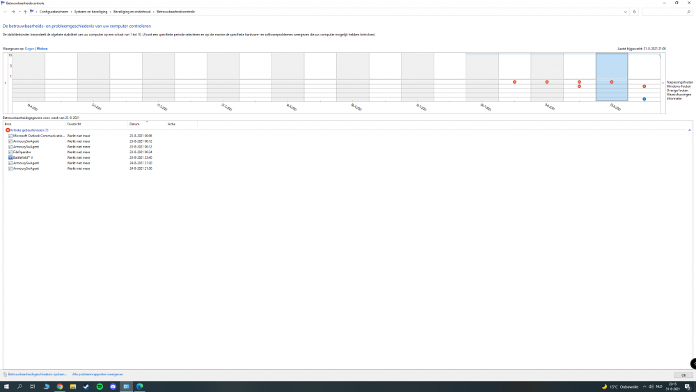The image size is (696, 392).
Task: Click Windows failure icon in last week column
Action: pos(644,86)
